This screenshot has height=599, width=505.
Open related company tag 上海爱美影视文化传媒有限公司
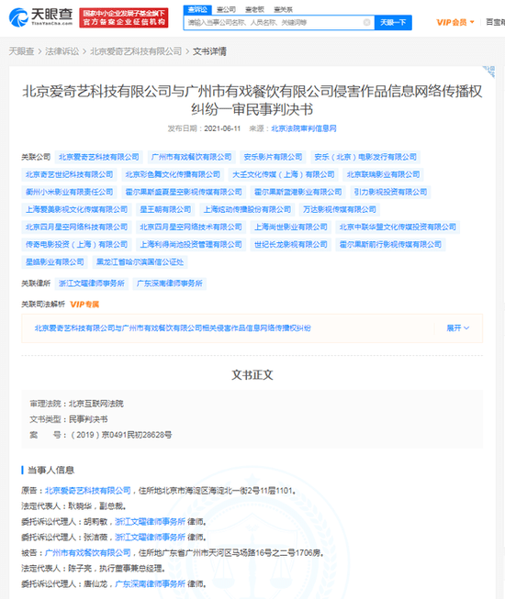click(x=76, y=210)
